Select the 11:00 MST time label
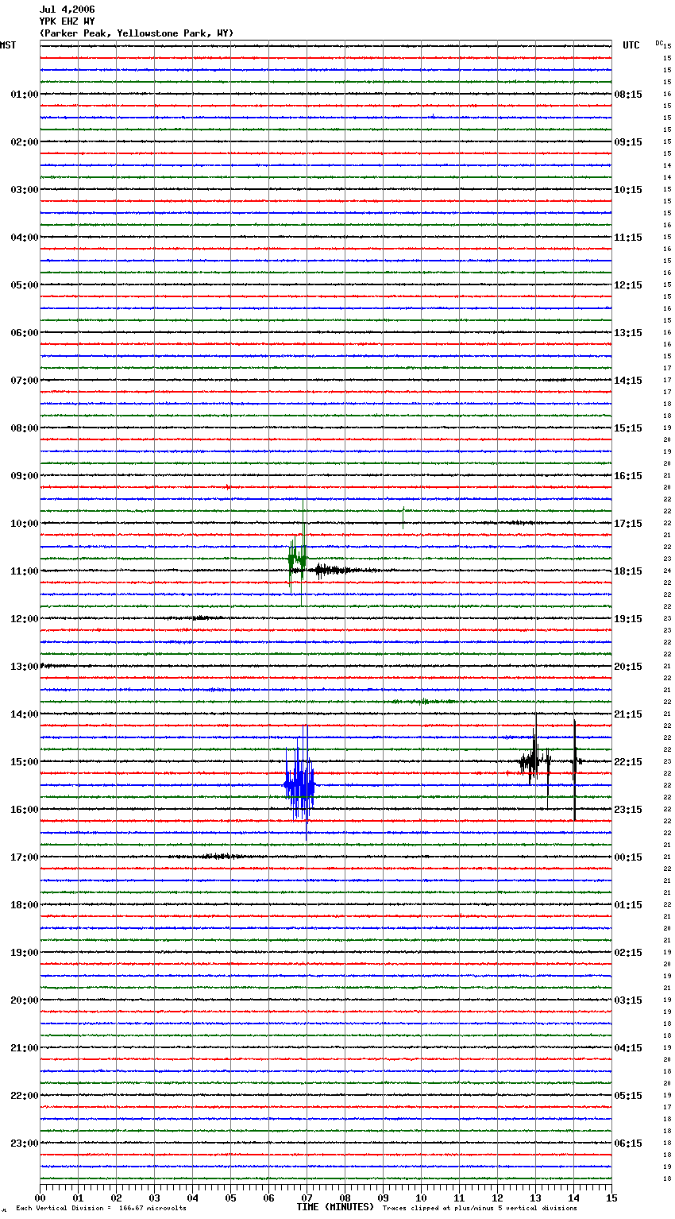The image size is (675, 1219). (25, 571)
